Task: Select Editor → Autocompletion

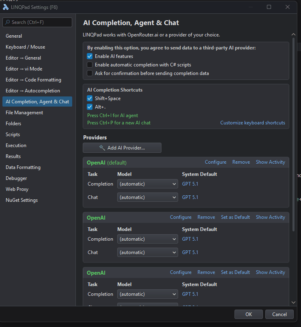Action: pyautogui.click(x=33, y=91)
